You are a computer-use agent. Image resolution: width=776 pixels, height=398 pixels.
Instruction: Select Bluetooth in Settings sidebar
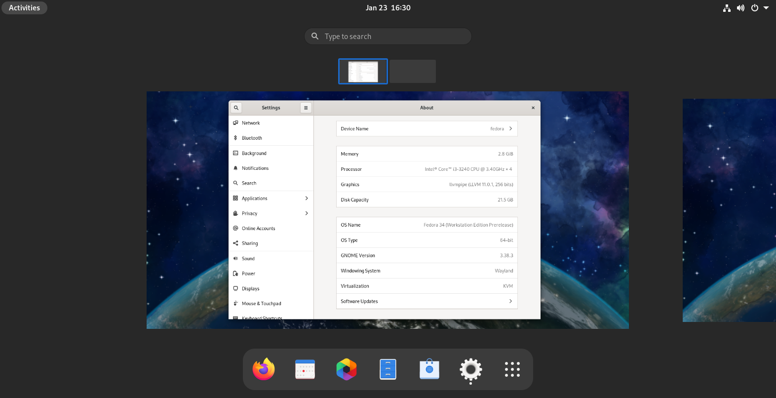point(271,138)
